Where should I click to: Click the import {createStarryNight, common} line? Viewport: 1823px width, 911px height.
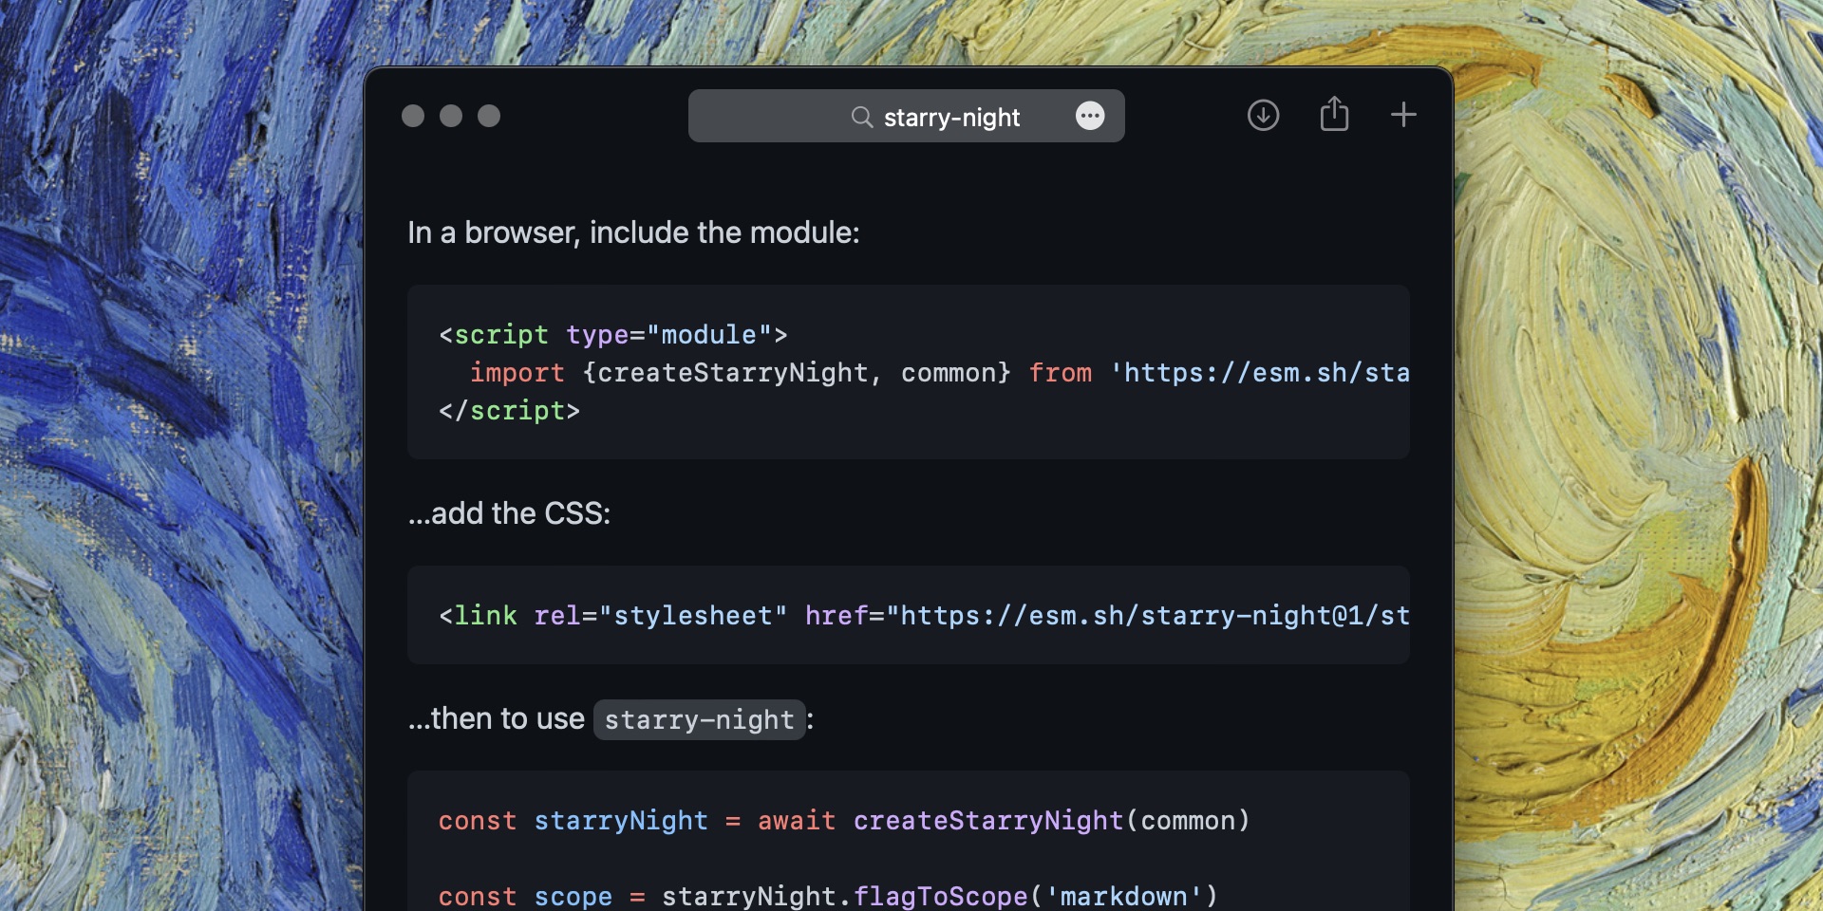pyautogui.click(x=939, y=373)
